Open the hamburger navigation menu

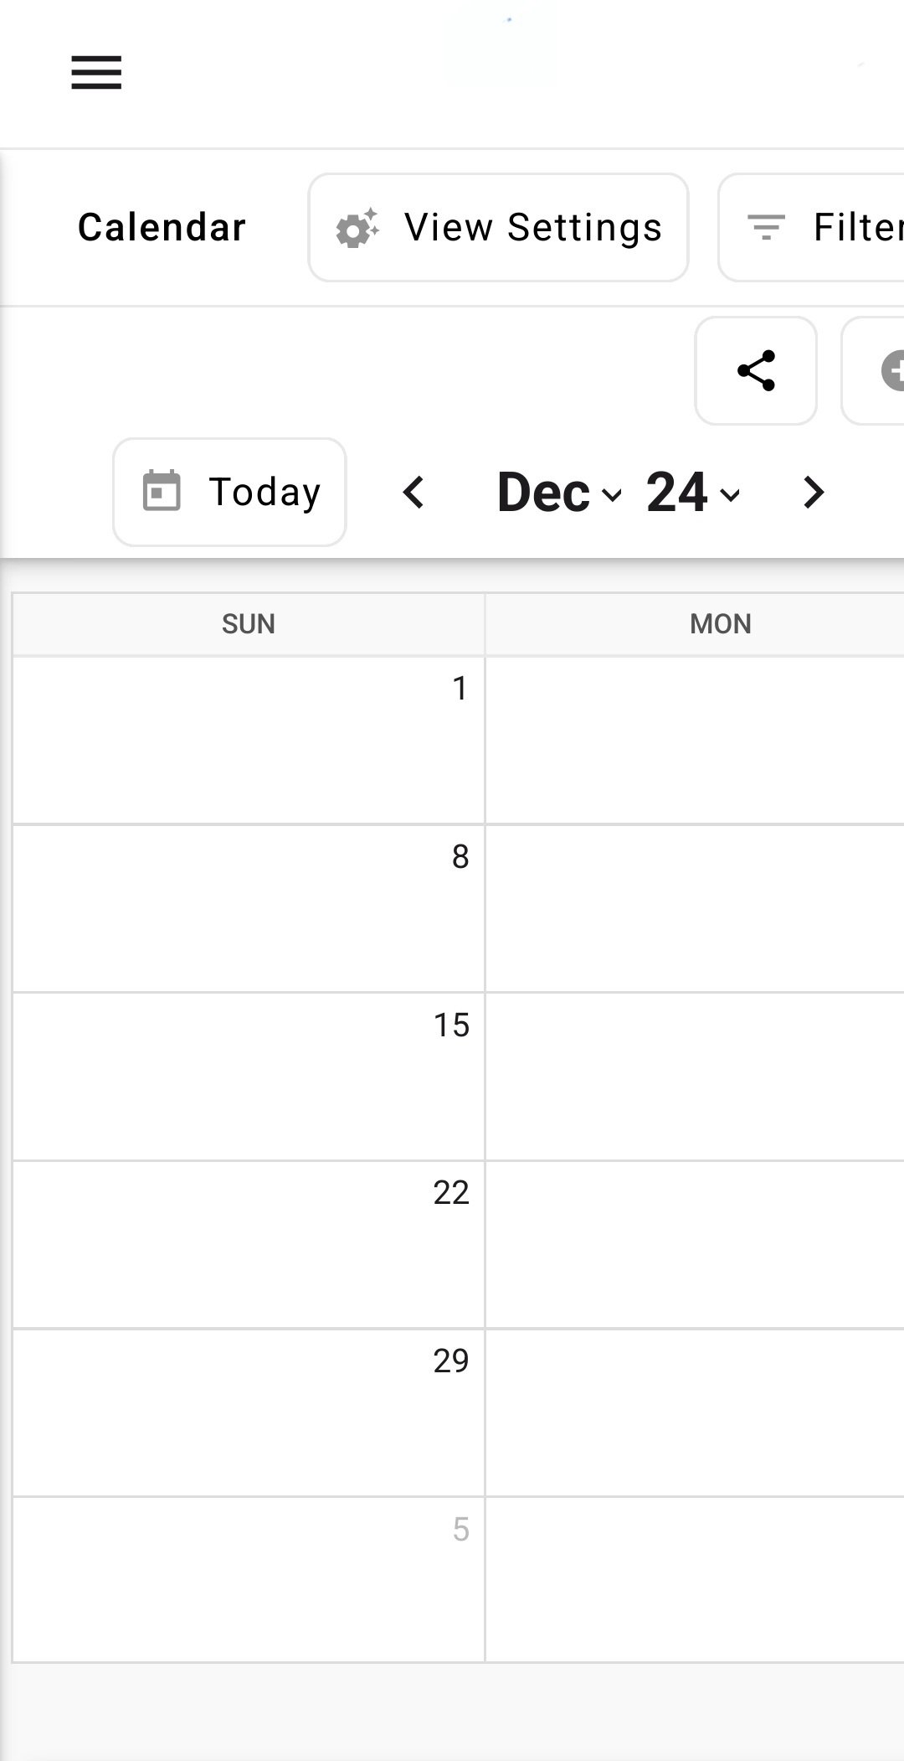pyautogui.click(x=96, y=72)
